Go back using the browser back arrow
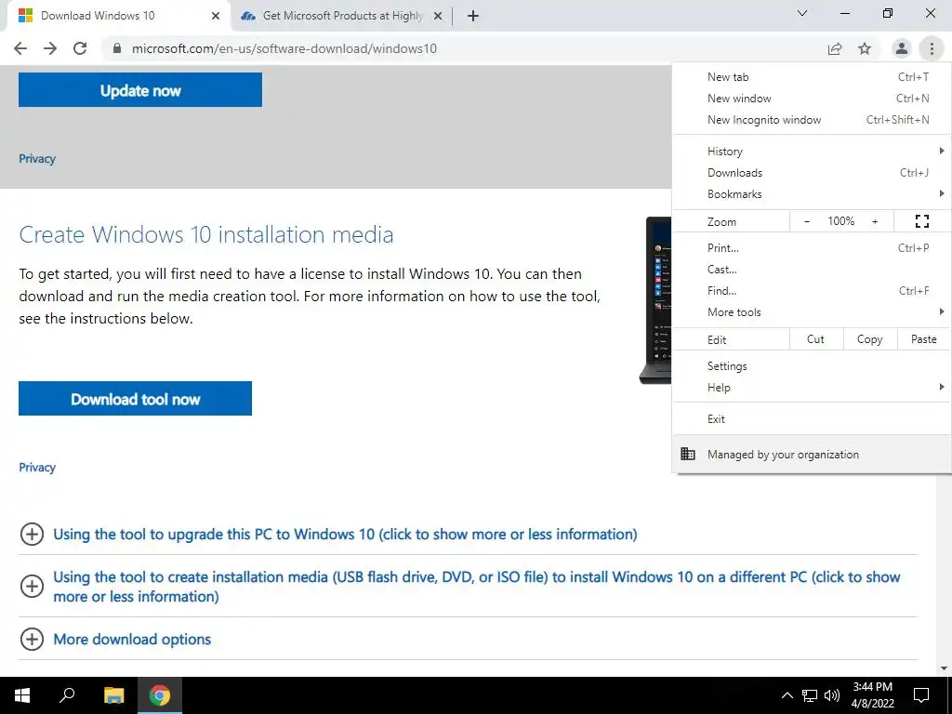Screen dimensions: 952x714 click(x=20, y=48)
